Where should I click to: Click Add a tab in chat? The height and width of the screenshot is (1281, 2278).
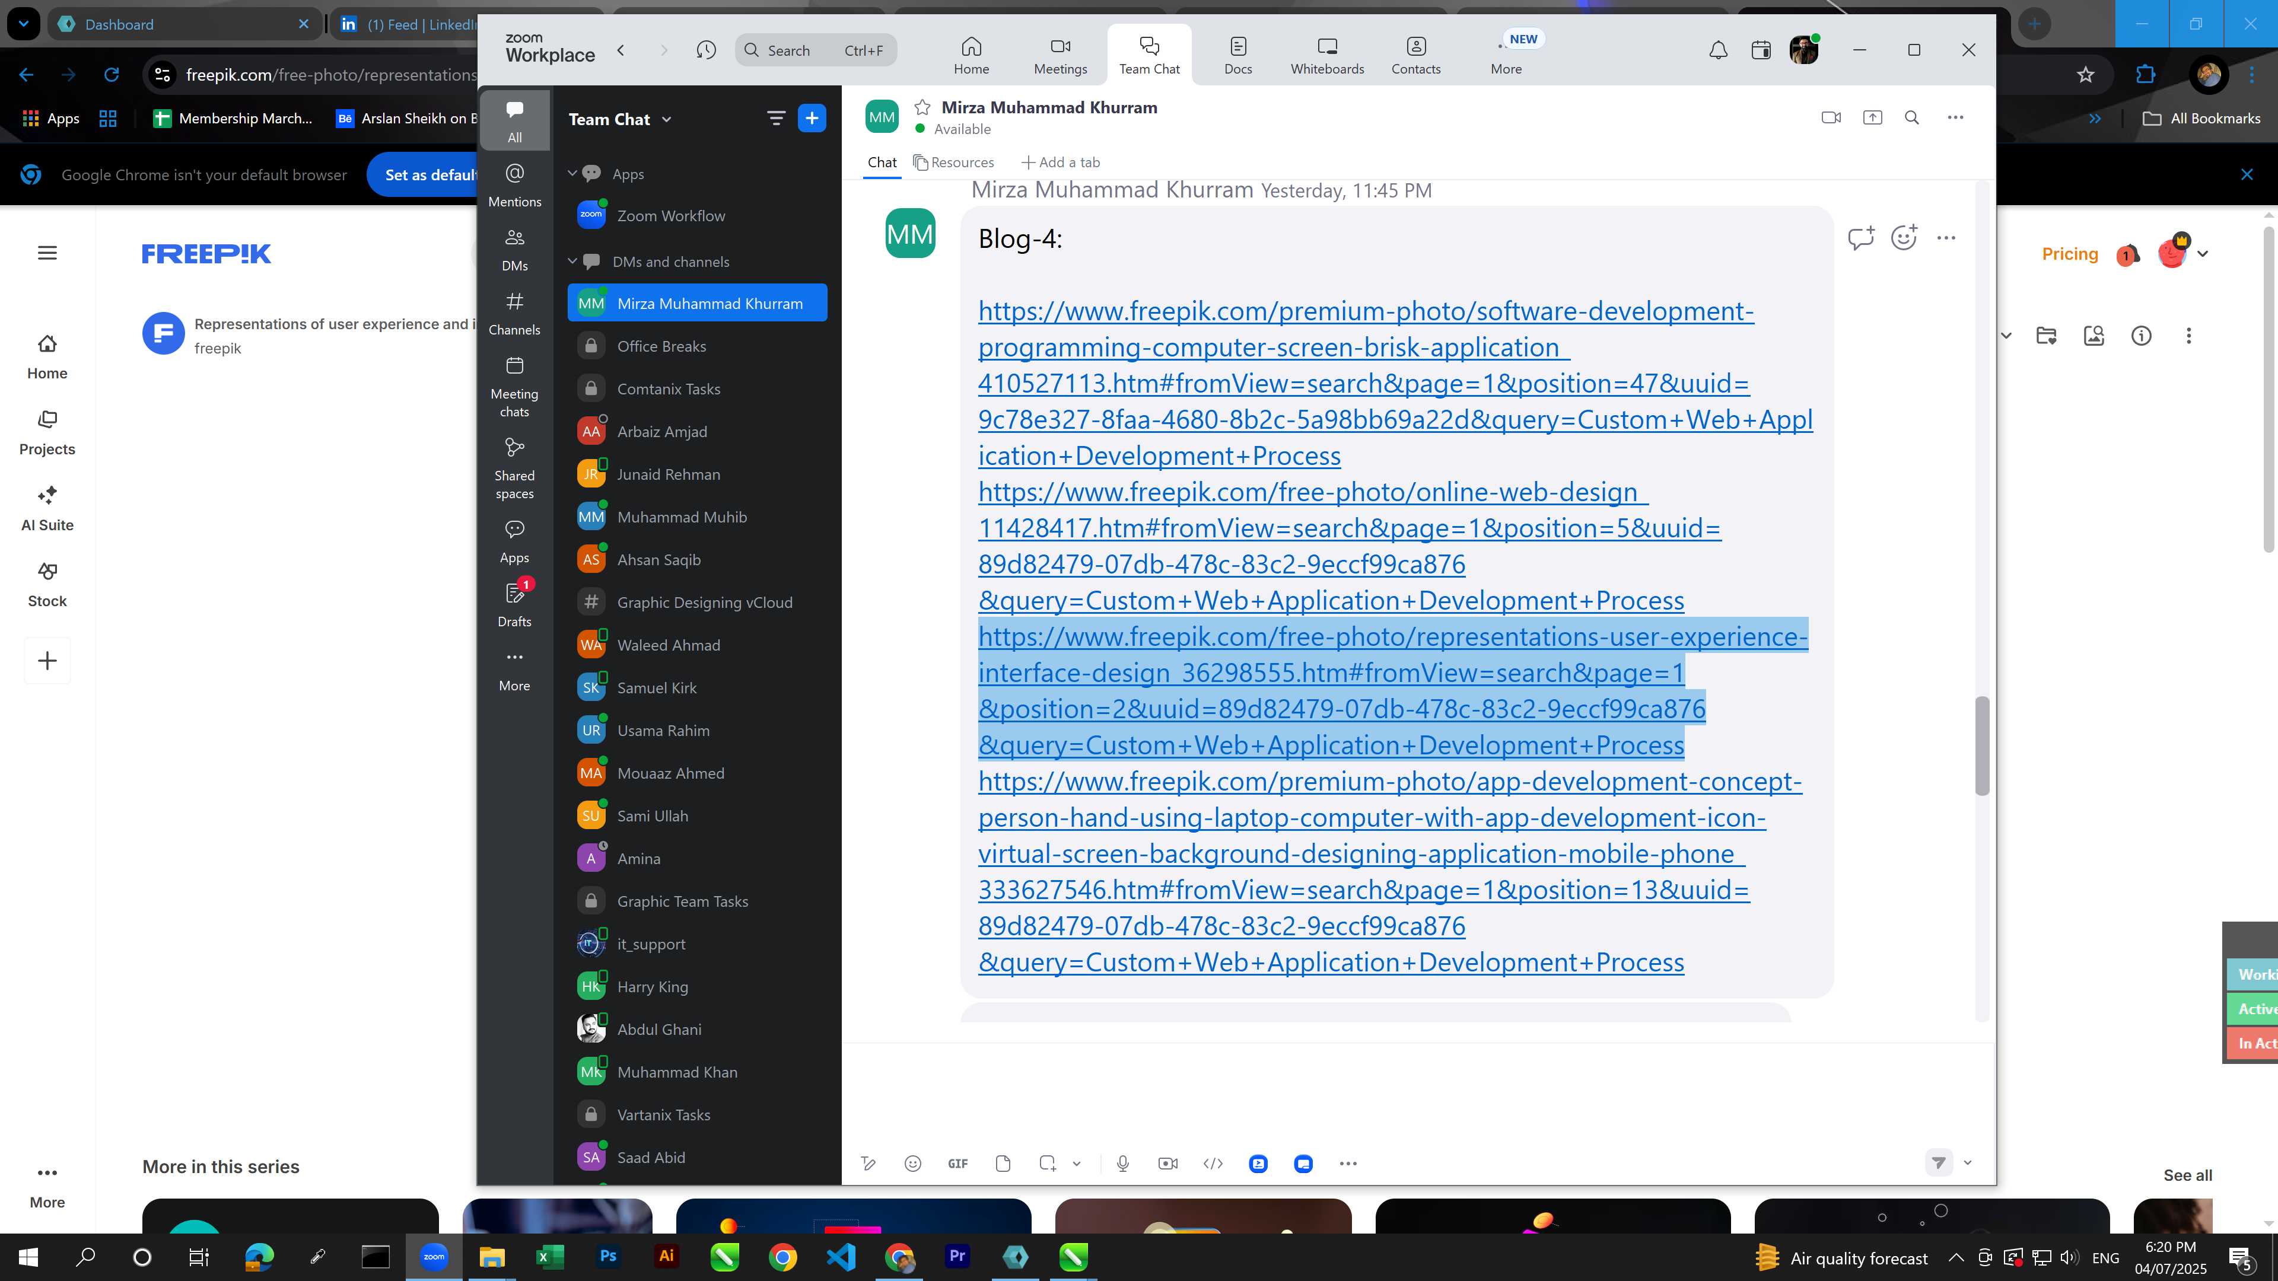(1060, 162)
